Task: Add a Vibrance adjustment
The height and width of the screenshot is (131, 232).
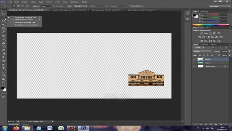Action: tap(219, 33)
